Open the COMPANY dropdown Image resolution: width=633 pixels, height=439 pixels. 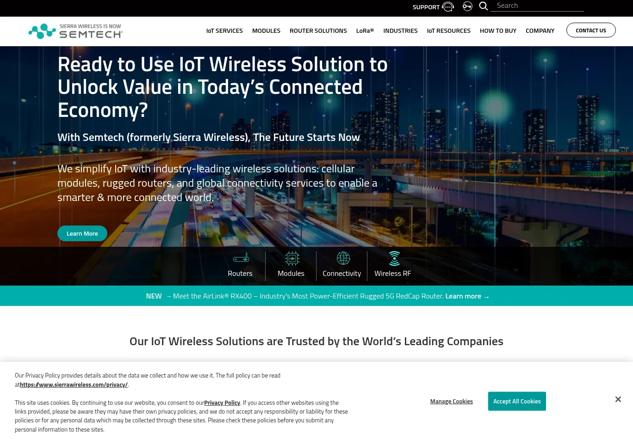click(x=540, y=30)
